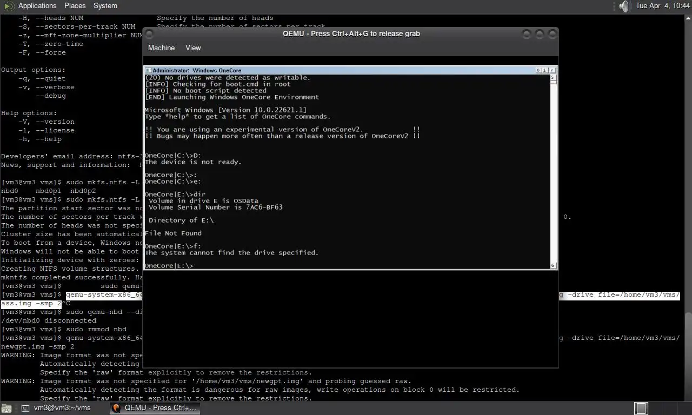The height and width of the screenshot is (415, 692).
Task: Open the QEMU Machine menu
Action: pyautogui.click(x=161, y=48)
